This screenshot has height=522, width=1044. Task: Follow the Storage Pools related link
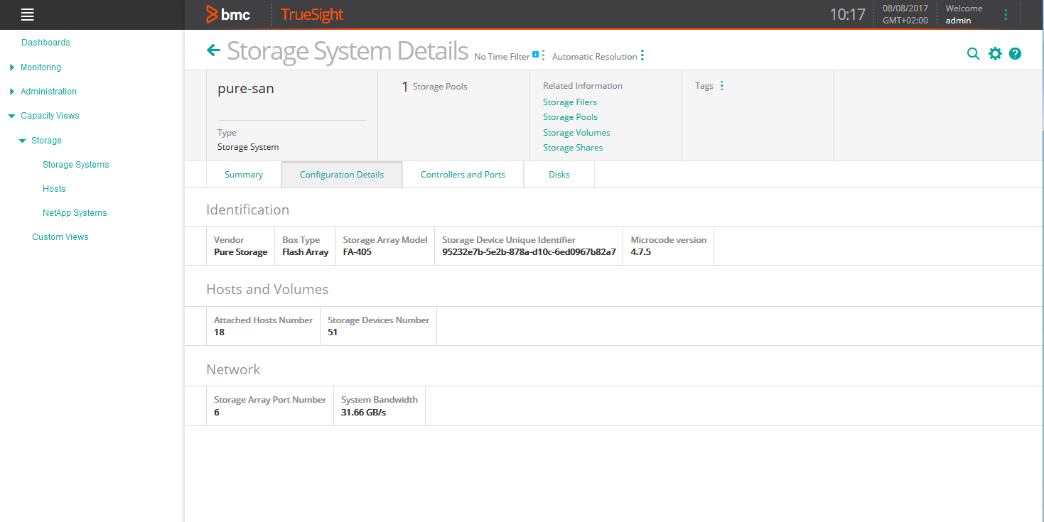[x=570, y=117]
